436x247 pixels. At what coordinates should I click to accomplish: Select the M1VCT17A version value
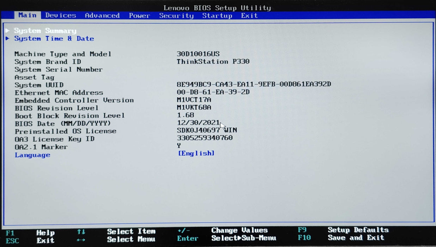(x=194, y=100)
